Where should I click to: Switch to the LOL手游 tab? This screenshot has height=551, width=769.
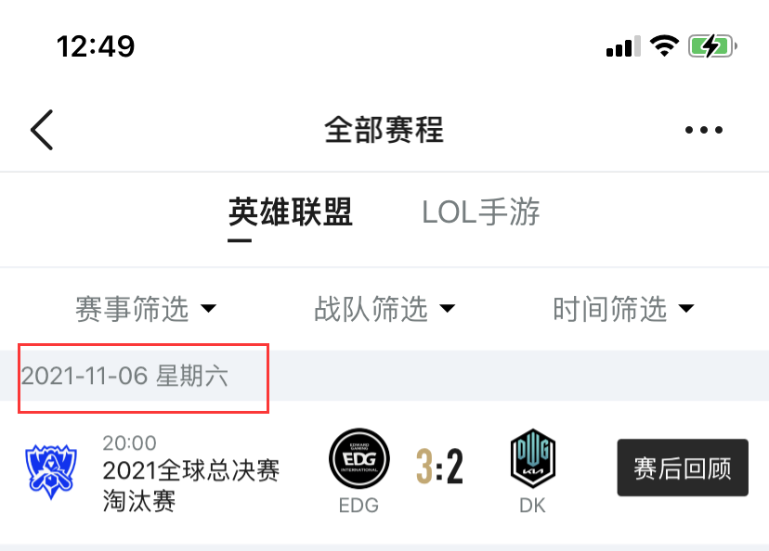(481, 212)
